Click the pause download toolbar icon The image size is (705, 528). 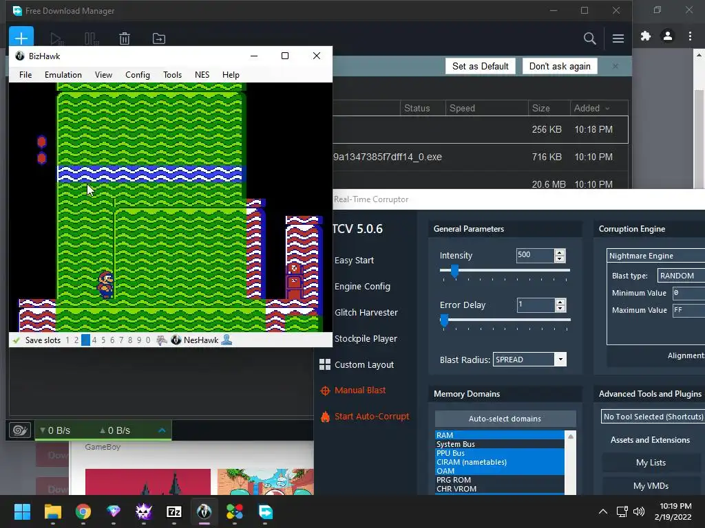(x=92, y=38)
